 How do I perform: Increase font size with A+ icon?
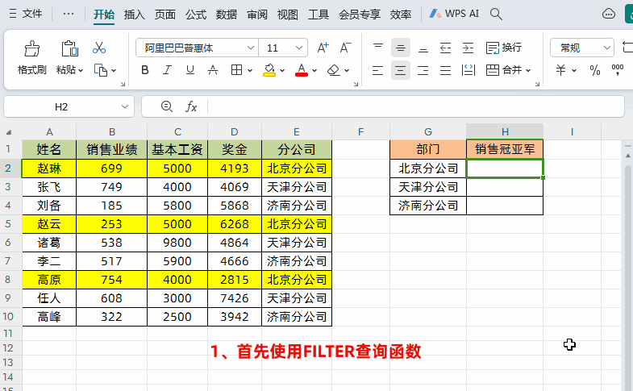click(x=323, y=48)
